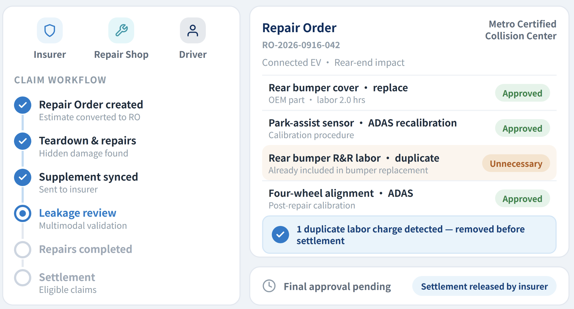Click the Rear bumper R&R labor duplicate item
This screenshot has height=309, width=574.
click(x=409, y=163)
